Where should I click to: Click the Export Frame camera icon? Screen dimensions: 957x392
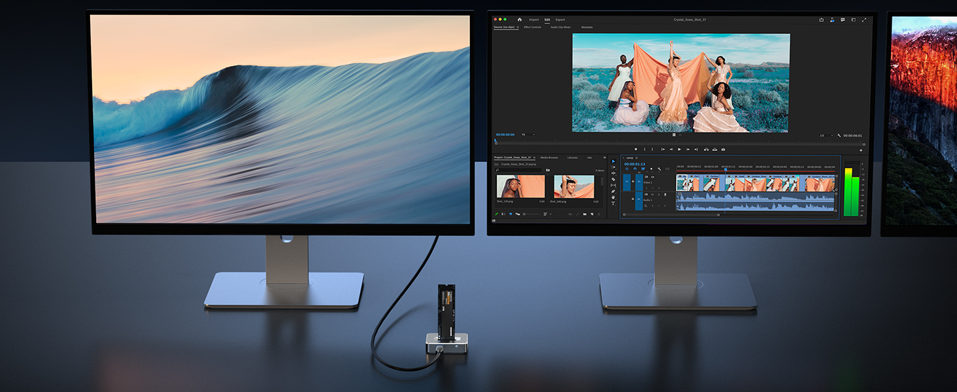coord(723,149)
